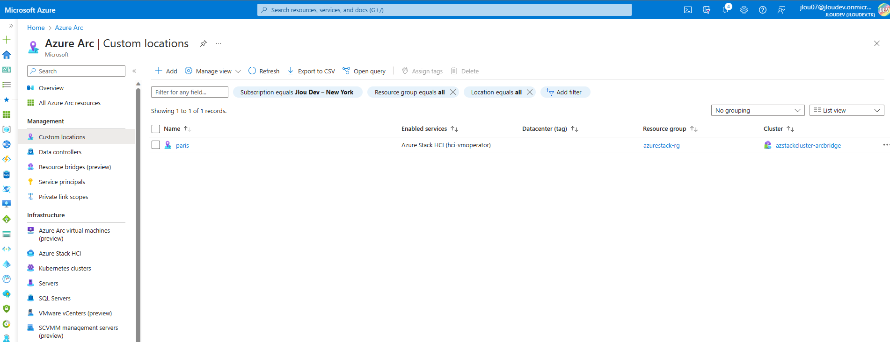The width and height of the screenshot is (890, 342).
Task: Open Help question mark icon
Action: click(x=763, y=10)
